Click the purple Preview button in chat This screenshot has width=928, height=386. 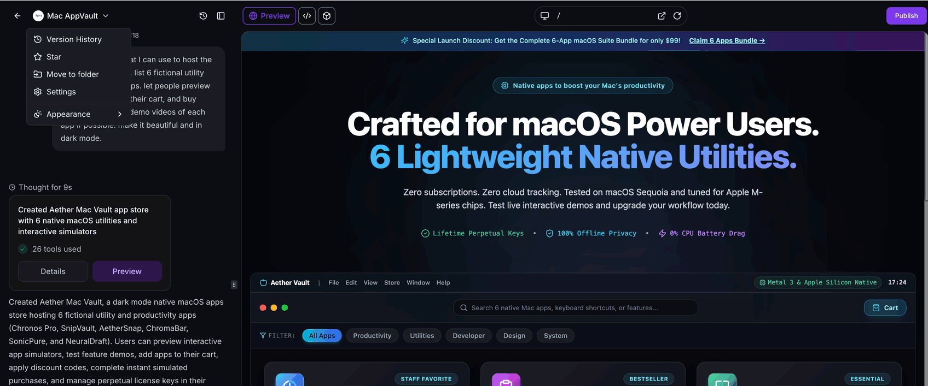(127, 271)
